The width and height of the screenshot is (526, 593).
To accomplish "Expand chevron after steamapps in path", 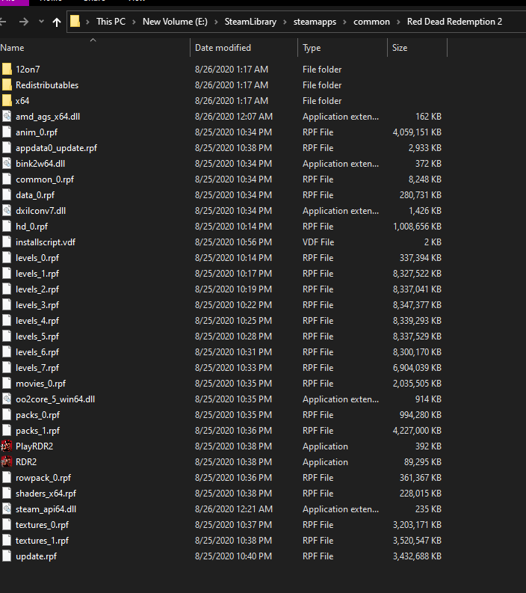I will click(x=344, y=22).
